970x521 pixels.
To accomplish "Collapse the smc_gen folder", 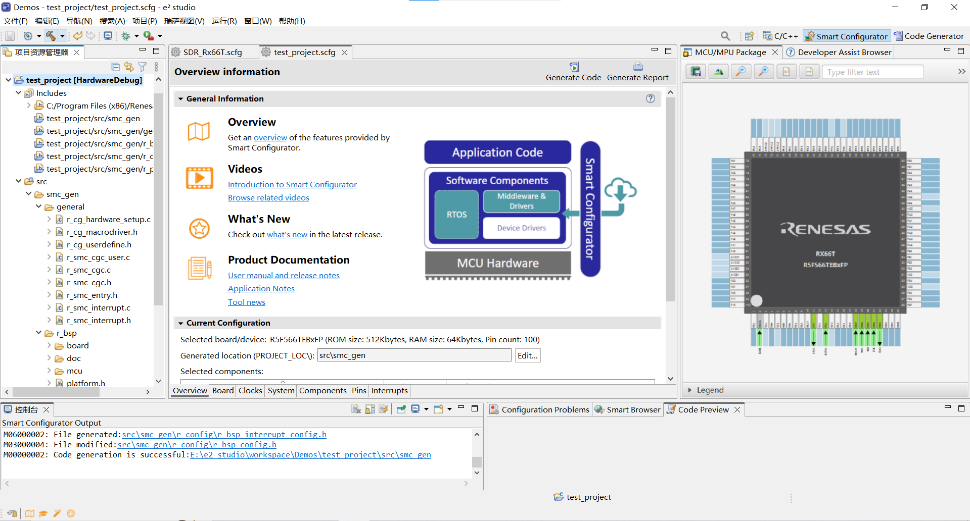I will coord(28,194).
